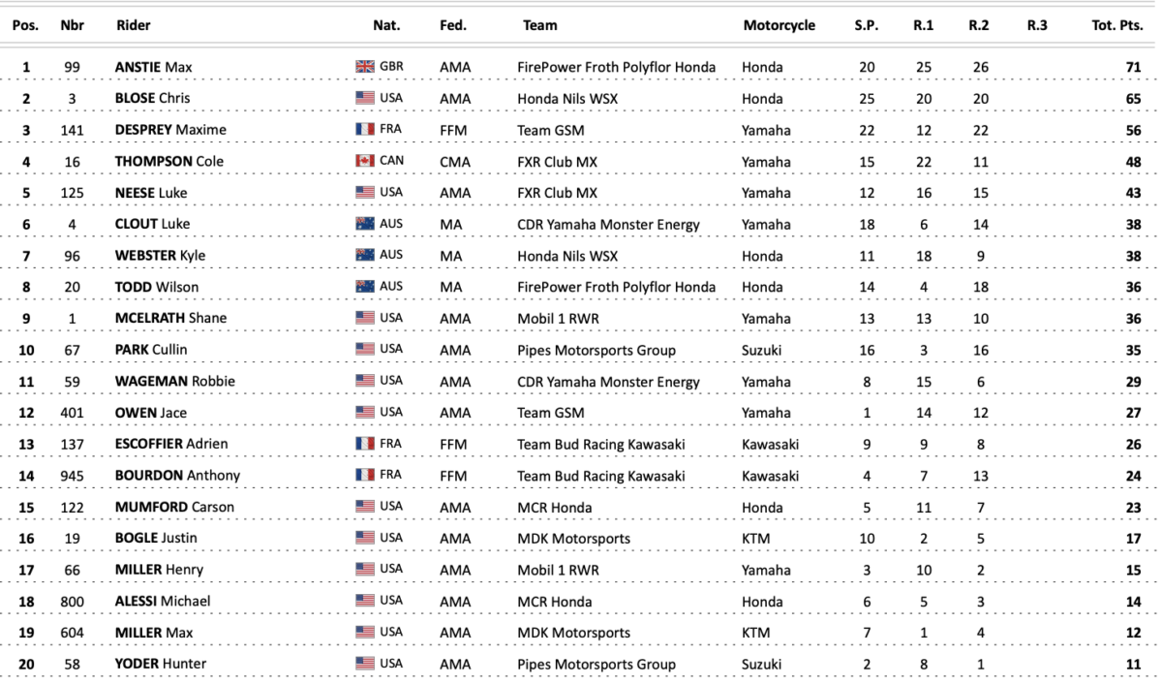
Task: Click the Team Bud Racing Kawasaki entry for Escoffier
Action: [x=601, y=444]
